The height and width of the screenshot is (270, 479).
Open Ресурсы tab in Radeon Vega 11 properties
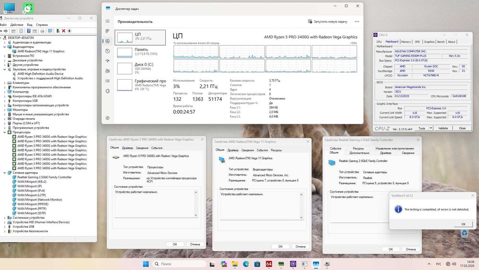pyautogui.click(x=276, y=150)
